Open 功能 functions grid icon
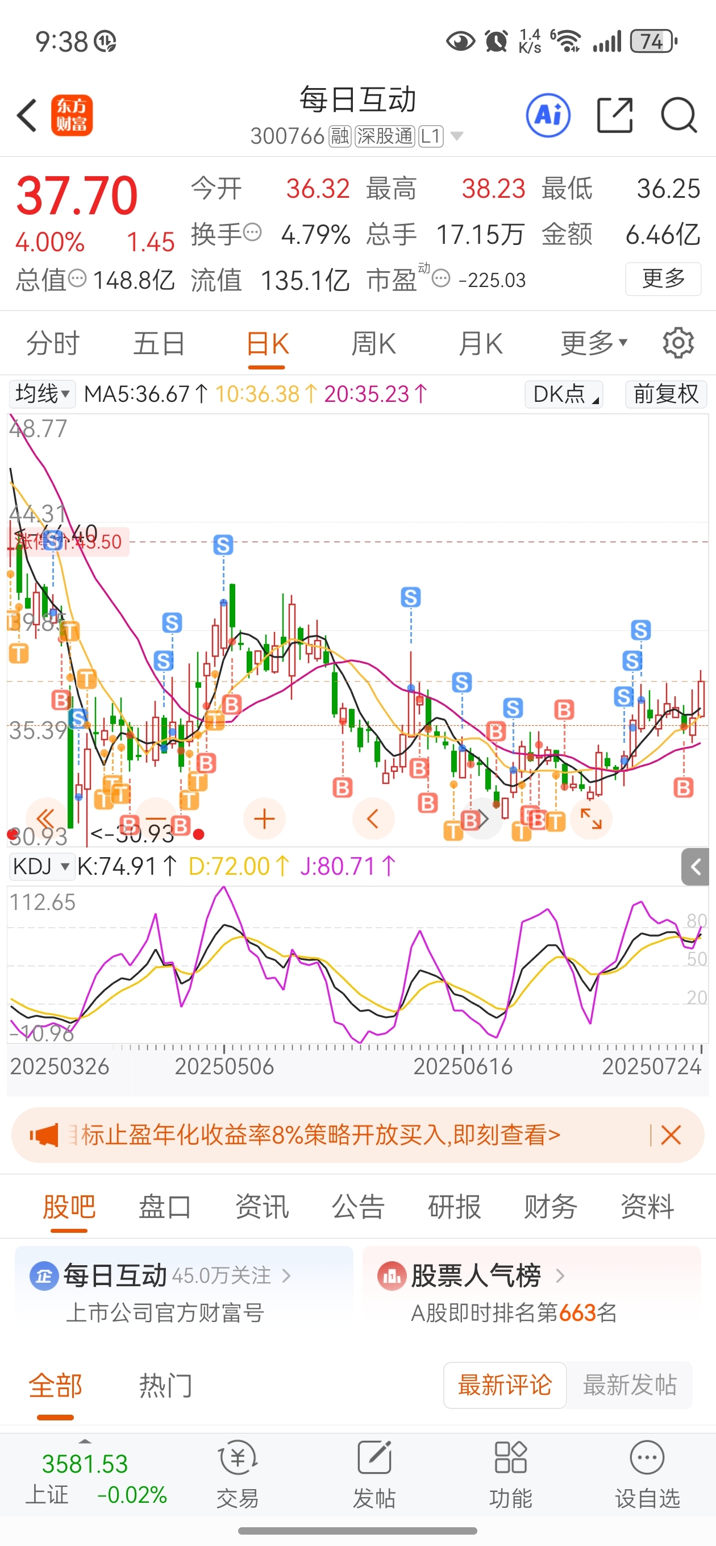716x1546 pixels. click(x=511, y=1475)
